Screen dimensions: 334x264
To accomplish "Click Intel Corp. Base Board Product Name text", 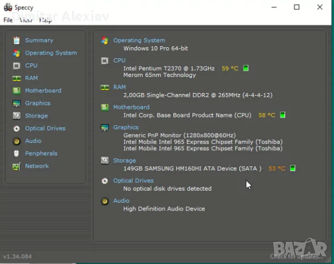I will coord(187,115).
